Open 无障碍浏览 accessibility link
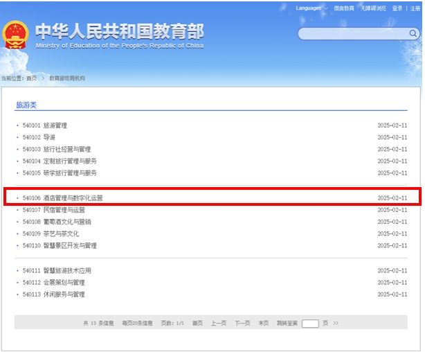 point(374,8)
